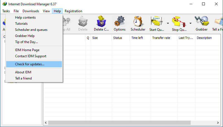This screenshot has height=127, width=223.
Task: Click the greyed Delete toolbar icon
Action: pos(83,21)
